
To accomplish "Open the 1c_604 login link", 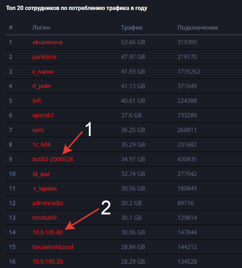I will tap(42, 145).
